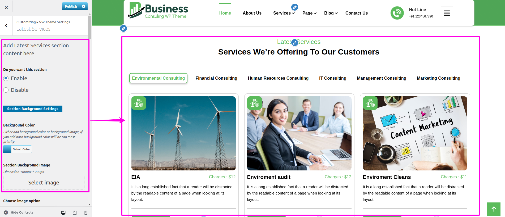Click the edit pencil on Latest Services heading
The image size is (505, 217).
tap(295, 43)
